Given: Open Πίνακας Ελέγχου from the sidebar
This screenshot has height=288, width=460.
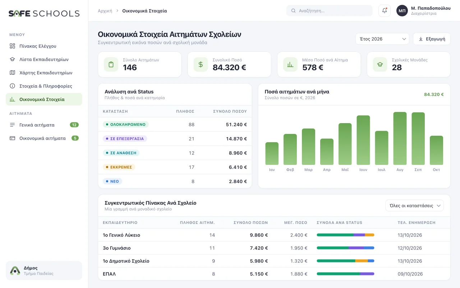Looking at the screenshot, I should point(44,46).
